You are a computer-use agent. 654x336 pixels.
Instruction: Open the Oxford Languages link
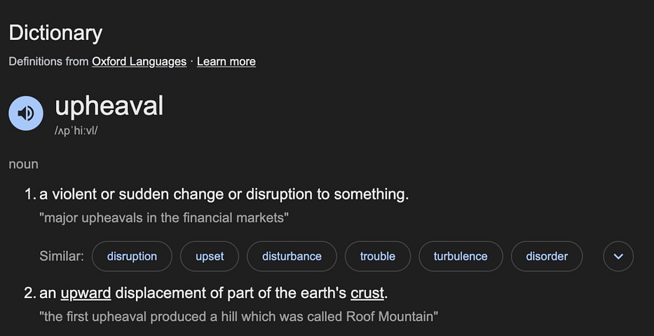coord(139,62)
